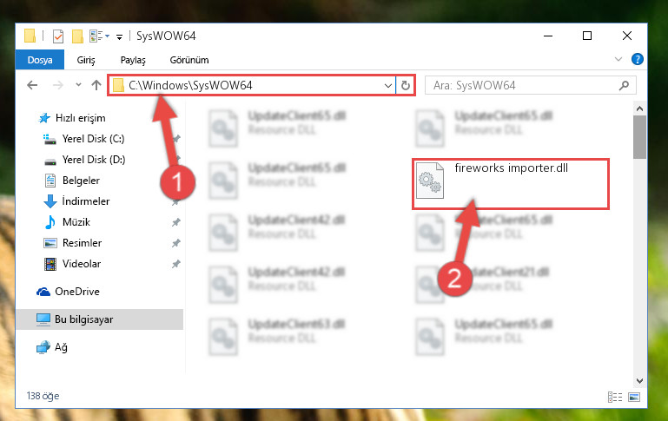Click the Properties icon in title bar
This screenshot has width=668, height=421.
[58, 36]
